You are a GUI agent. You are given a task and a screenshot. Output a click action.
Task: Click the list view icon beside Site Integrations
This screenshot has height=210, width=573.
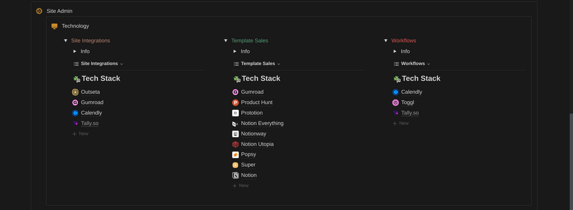[76, 64]
